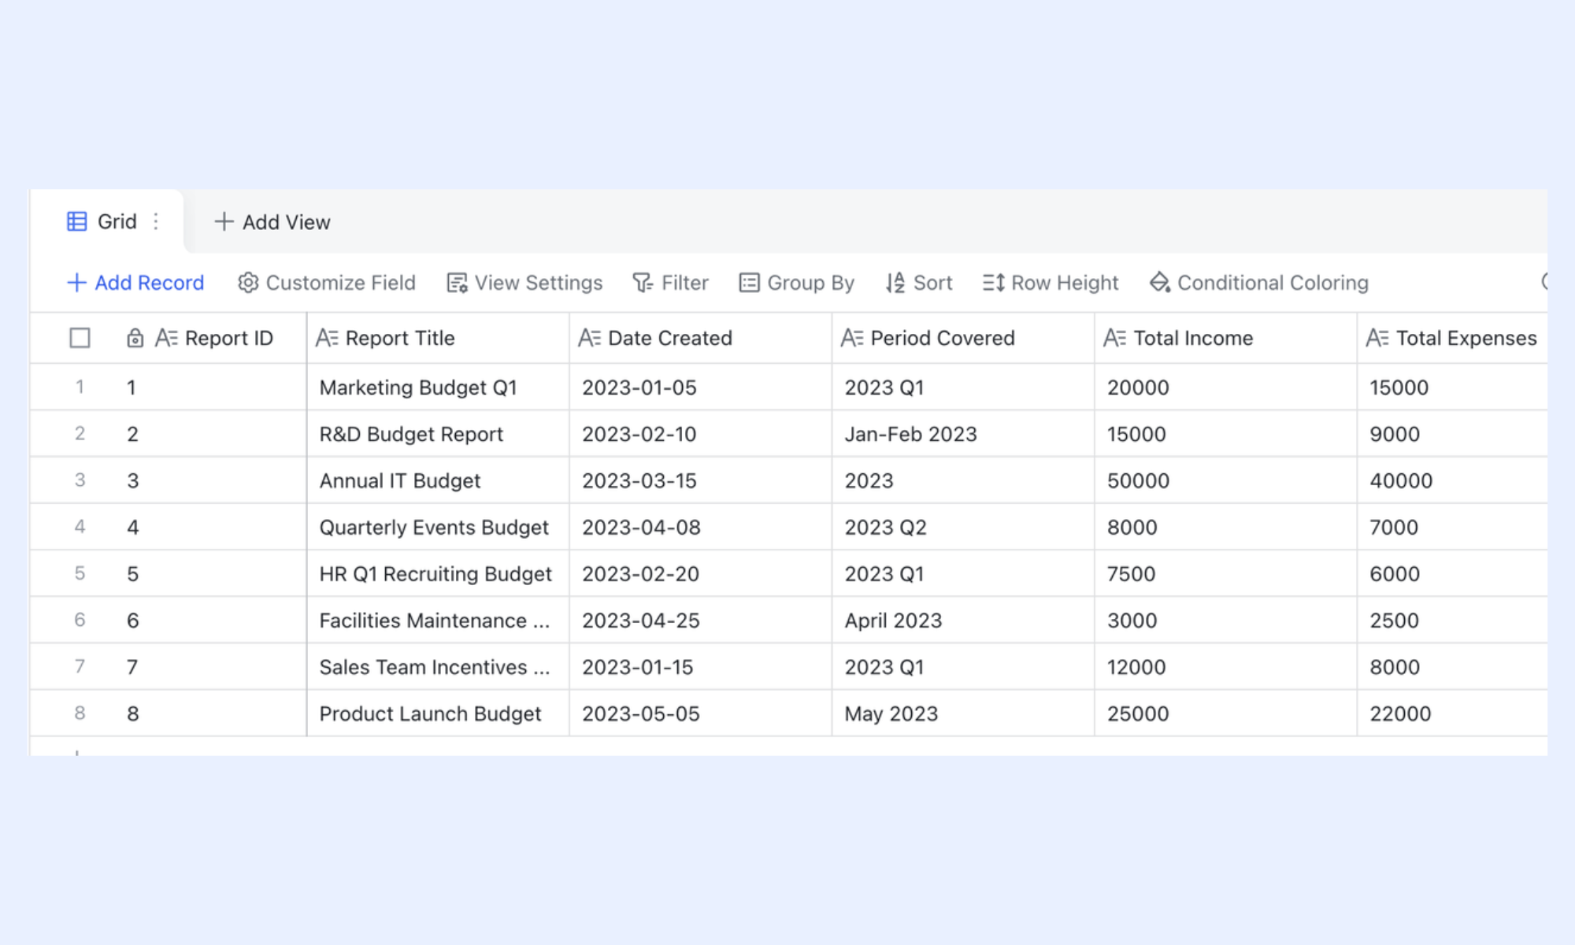Image resolution: width=1575 pixels, height=945 pixels.
Task: Select the Marketing Budget Q1 cell
Action: point(438,387)
